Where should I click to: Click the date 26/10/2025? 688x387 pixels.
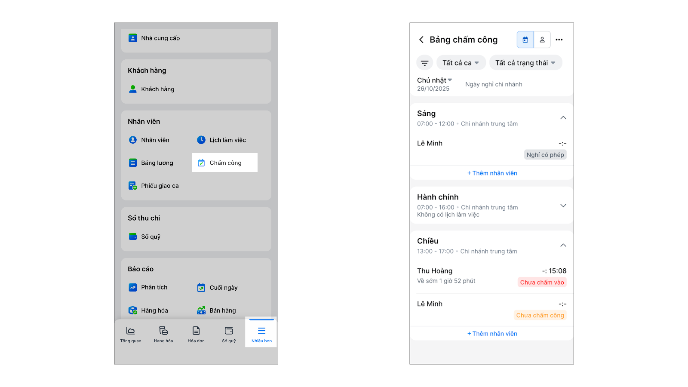pos(433,89)
